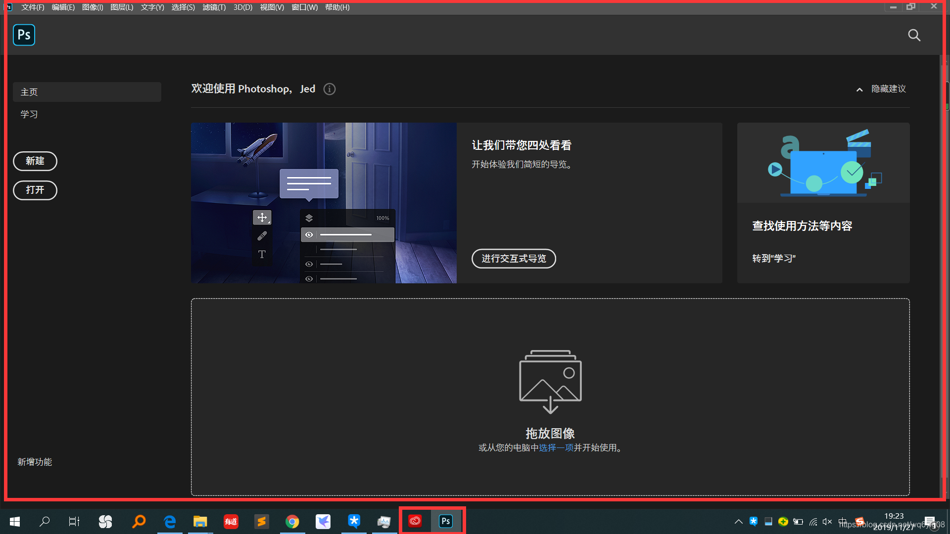950x534 pixels.
Task: Open the 滤镜(T) menu
Action: pos(214,7)
